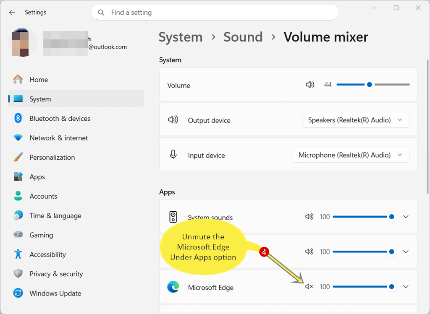Click the 44 volume value
Image resolution: width=430 pixels, height=314 pixels.
pyautogui.click(x=328, y=85)
